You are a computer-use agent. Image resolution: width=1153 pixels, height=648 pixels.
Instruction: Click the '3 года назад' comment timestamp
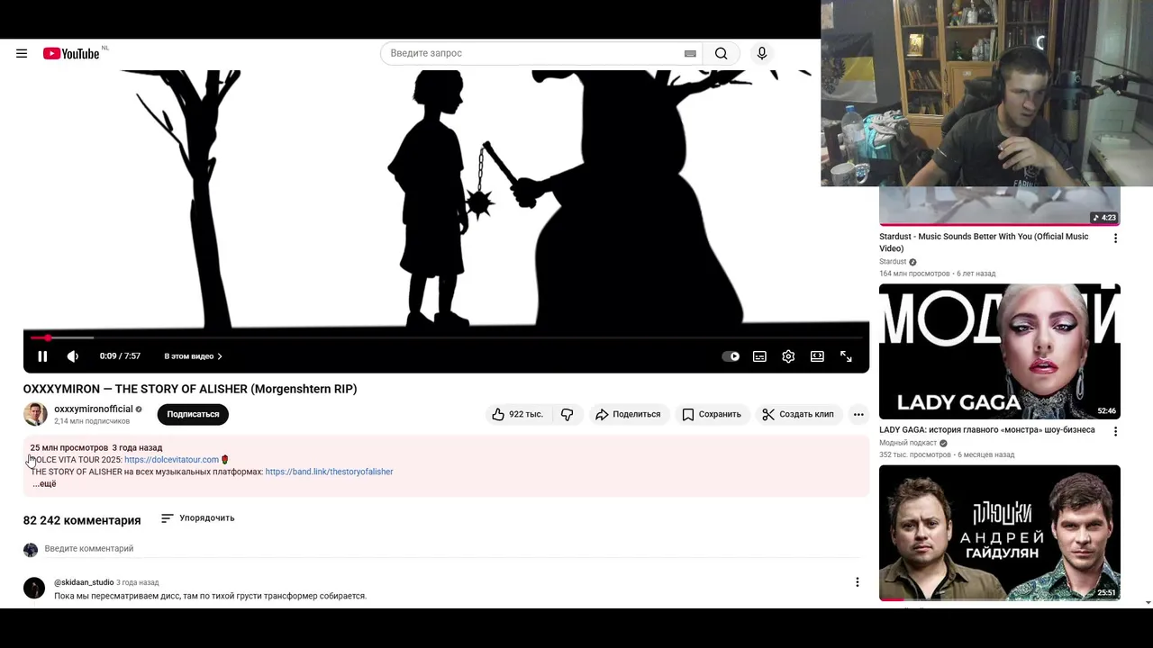pyautogui.click(x=138, y=582)
